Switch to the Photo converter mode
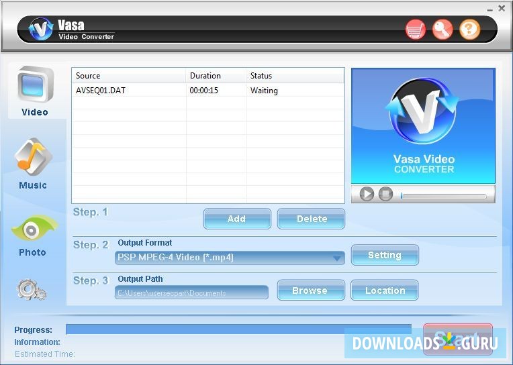The image size is (513, 365). pyautogui.click(x=34, y=236)
